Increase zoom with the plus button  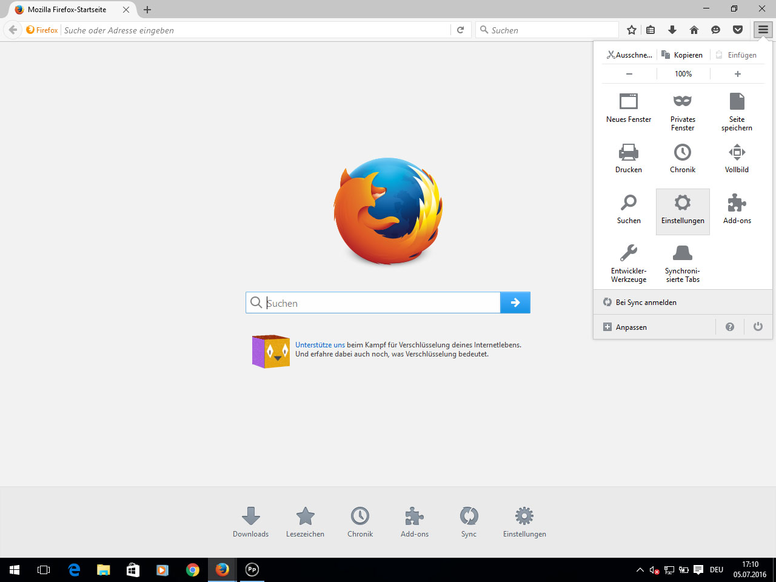coord(737,74)
